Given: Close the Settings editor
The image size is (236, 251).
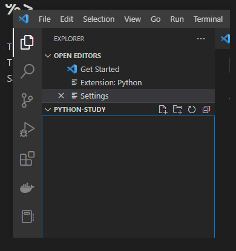Looking at the screenshot, I should (x=61, y=96).
